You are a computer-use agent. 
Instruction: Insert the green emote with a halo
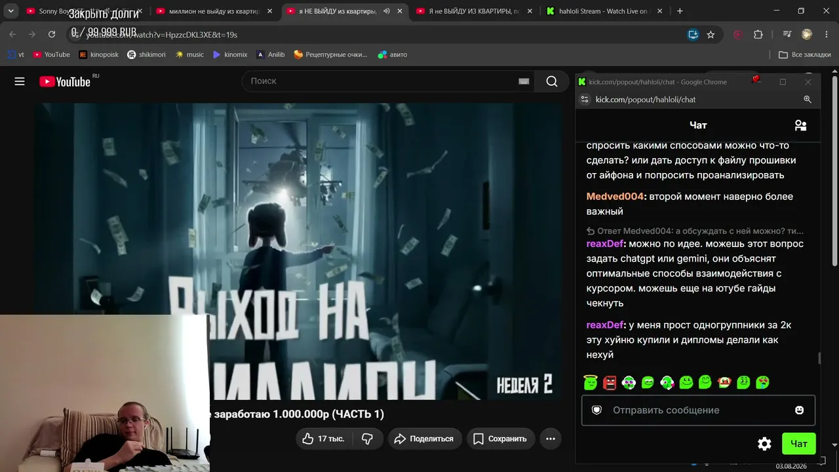coord(591,382)
